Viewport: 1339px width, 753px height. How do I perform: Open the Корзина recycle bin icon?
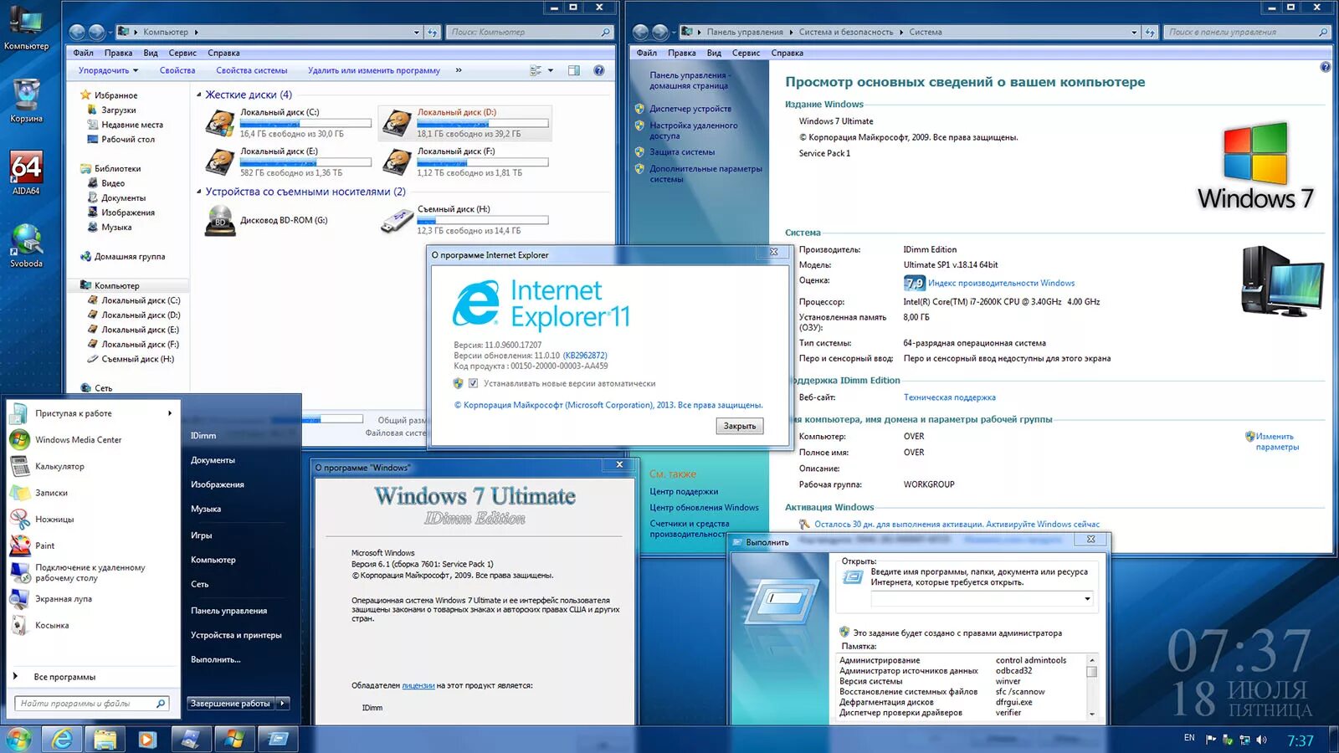point(26,100)
